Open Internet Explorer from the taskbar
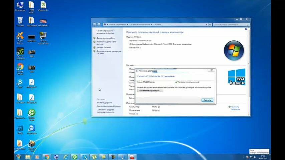The image size is (285, 160). pos(66,157)
